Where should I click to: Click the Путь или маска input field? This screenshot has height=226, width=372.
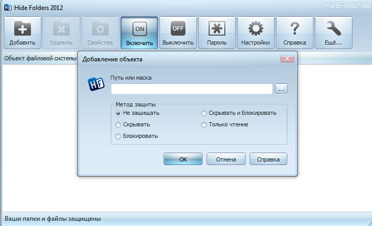191,89
